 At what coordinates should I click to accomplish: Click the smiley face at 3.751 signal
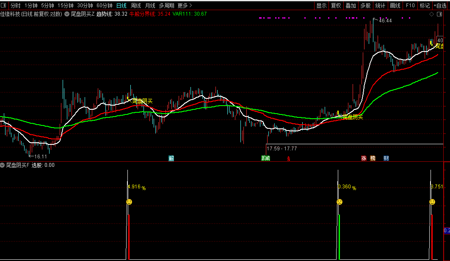pyautogui.click(x=432, y=202)
